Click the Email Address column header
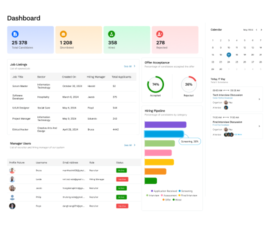The width and height of the screenshot is (272, 228). [70, 162]
